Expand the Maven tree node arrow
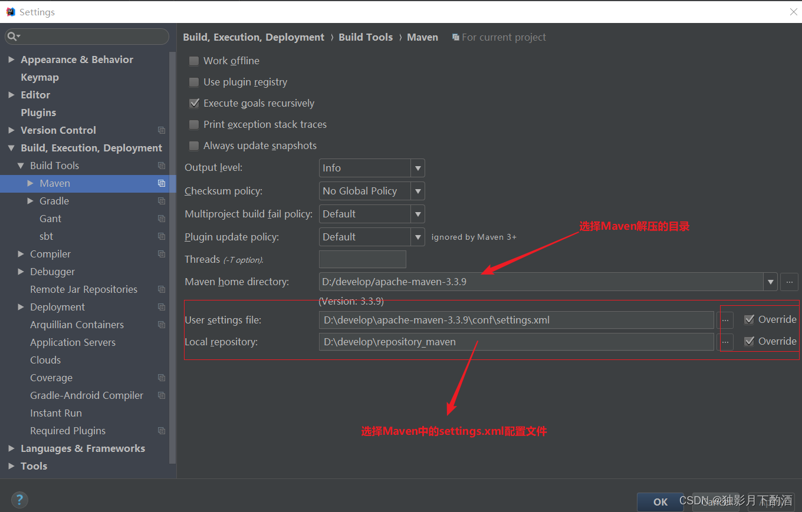Image resolution: width=802 pixels, height=512 pixels. (x=30, y=183)
